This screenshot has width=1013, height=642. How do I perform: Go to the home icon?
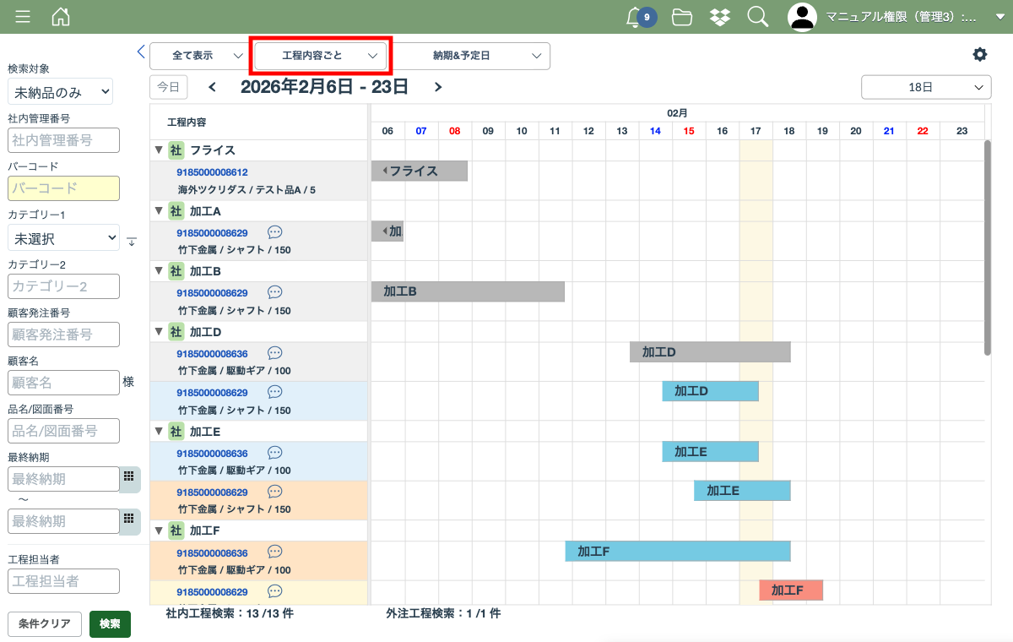point(61,17)
